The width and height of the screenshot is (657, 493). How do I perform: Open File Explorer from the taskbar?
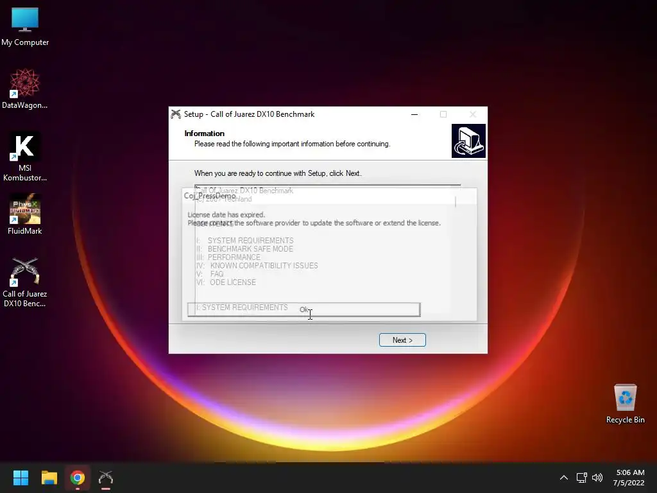pyautogui.click(x=49, y=478)
